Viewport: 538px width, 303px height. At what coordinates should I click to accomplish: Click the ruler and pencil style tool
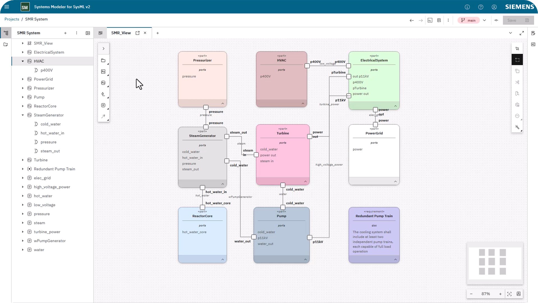pos(517,127)
